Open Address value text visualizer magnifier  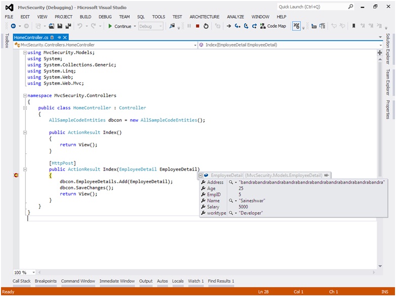pyautogui.click(x=231, y=182)
